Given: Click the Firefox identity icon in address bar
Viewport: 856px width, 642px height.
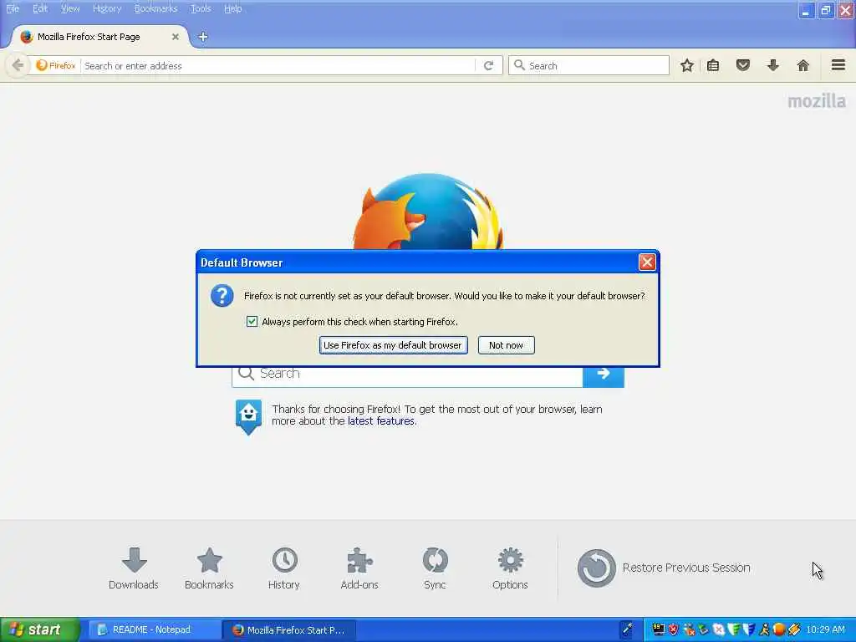Looking at the screenshot, I should 55,65.
